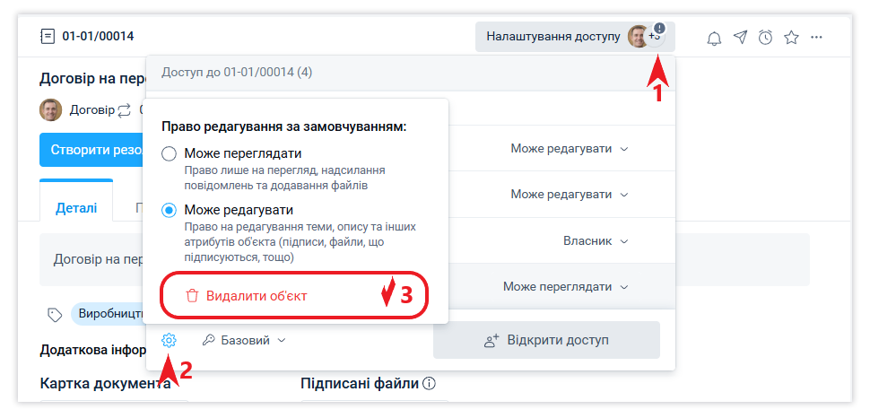The image size is (870, 418).
Task: Select the Може переглядати radio option
Action: pos(169,154)
